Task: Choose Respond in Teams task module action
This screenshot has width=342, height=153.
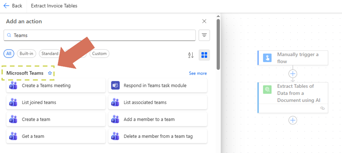Action: pyautogui.click(x=157, y=86)
